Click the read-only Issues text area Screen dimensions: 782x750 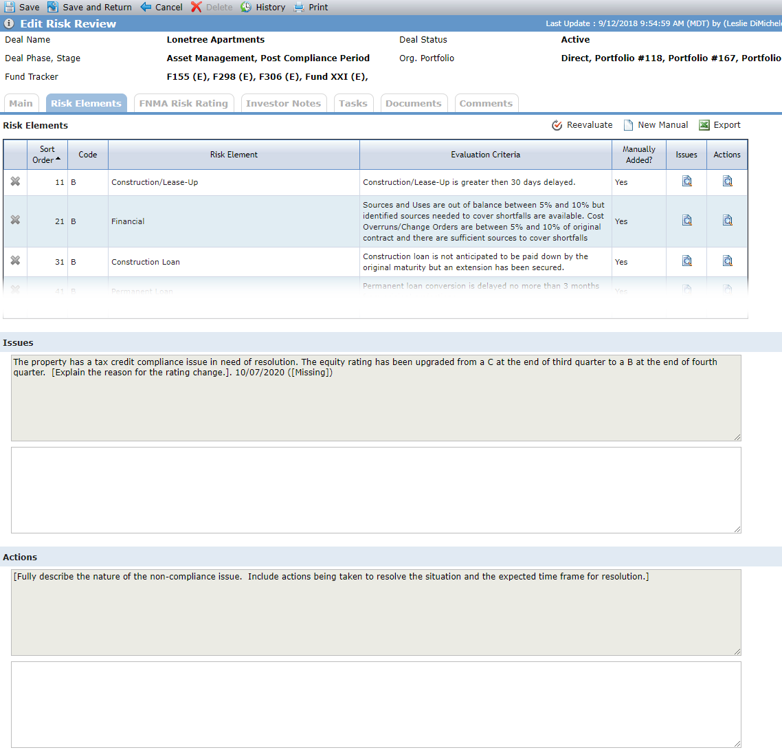coord(376,398)
